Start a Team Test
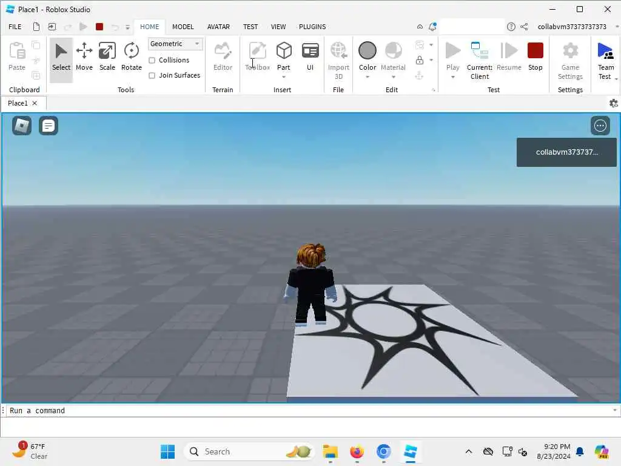Screen dimensions: 621x466 pyautogui.click(x=606, y=60)
